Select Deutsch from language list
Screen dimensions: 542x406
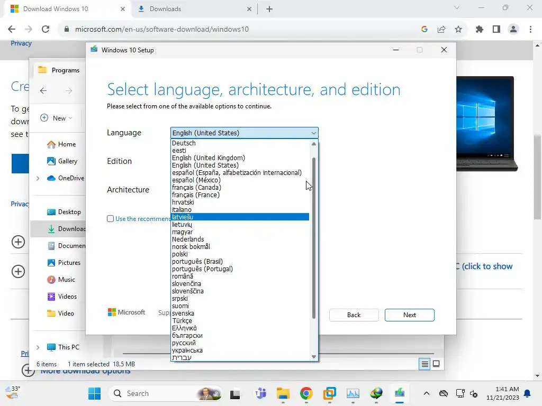click(240, 143)
